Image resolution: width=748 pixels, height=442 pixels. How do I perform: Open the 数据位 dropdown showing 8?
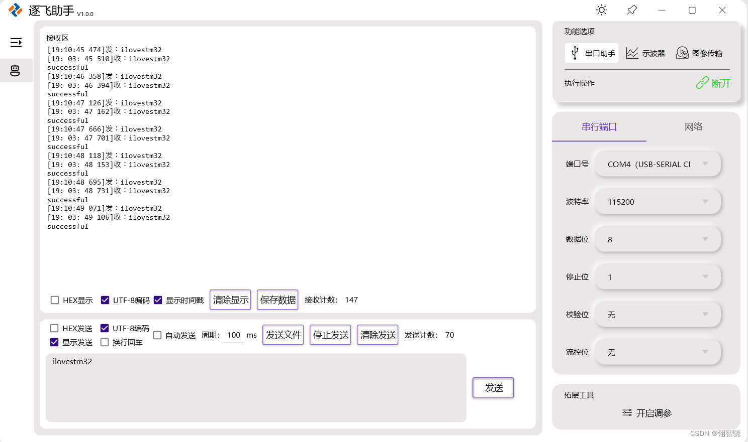click(x=658, y=239)
